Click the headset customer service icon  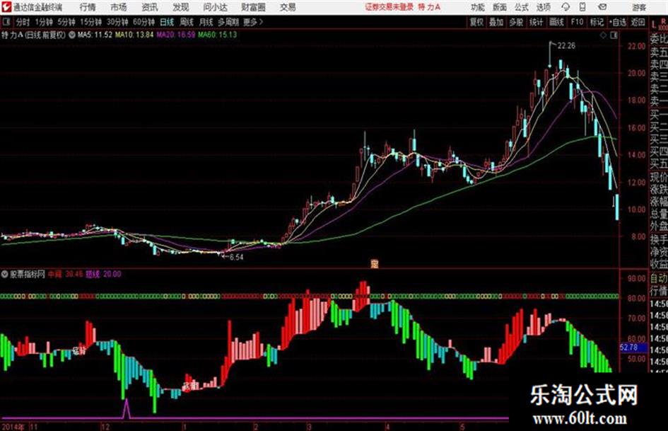pos(566,7)
